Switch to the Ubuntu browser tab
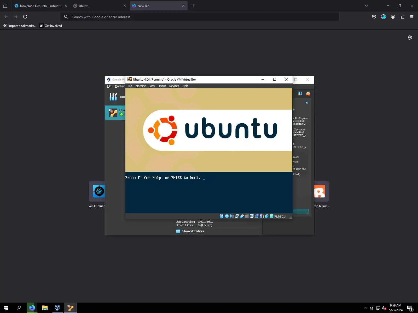The width and height of the screenshot is (418, 313). pyautogui.click(x=99, y=6)
